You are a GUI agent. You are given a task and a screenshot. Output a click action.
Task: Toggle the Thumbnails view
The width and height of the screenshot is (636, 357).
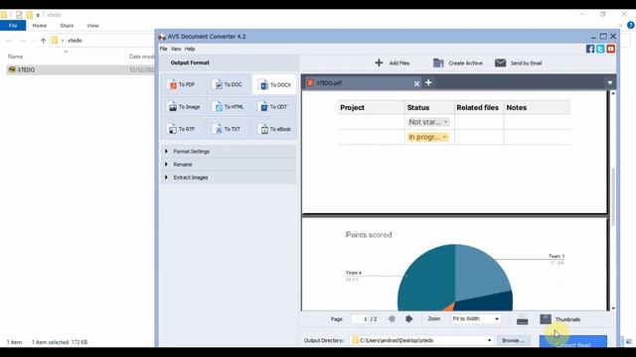pyautogui.click(x=560, y=319)
